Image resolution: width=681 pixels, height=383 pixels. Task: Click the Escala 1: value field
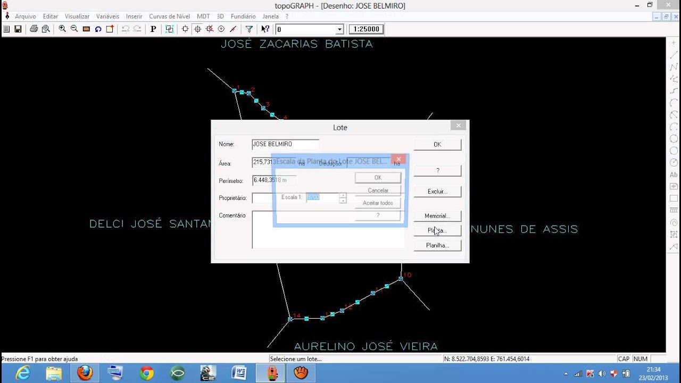click(322, 197)
